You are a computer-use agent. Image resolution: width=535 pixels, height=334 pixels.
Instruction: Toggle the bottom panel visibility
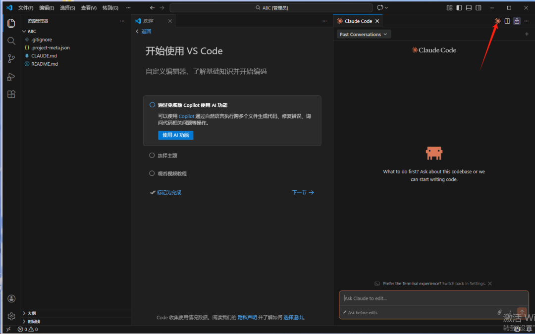click(469, 7)
